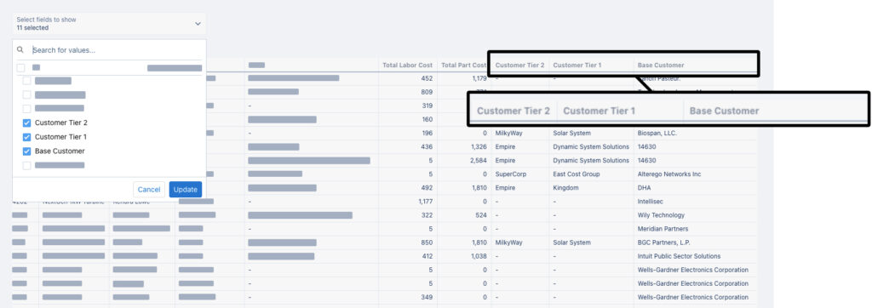The height and width of the screenshot is (308, 872).
Task: Uncheck the Customer Tier 1 checkbox
Action: (x=26, y=137)
